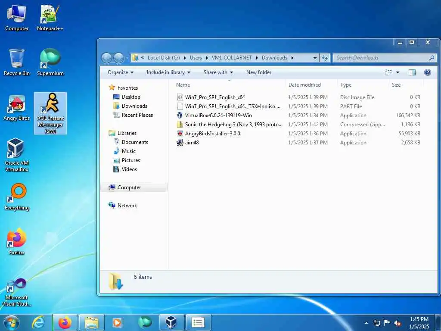
Task: Select the Recycle Bin desktop icon
Action: pos(17,62)
